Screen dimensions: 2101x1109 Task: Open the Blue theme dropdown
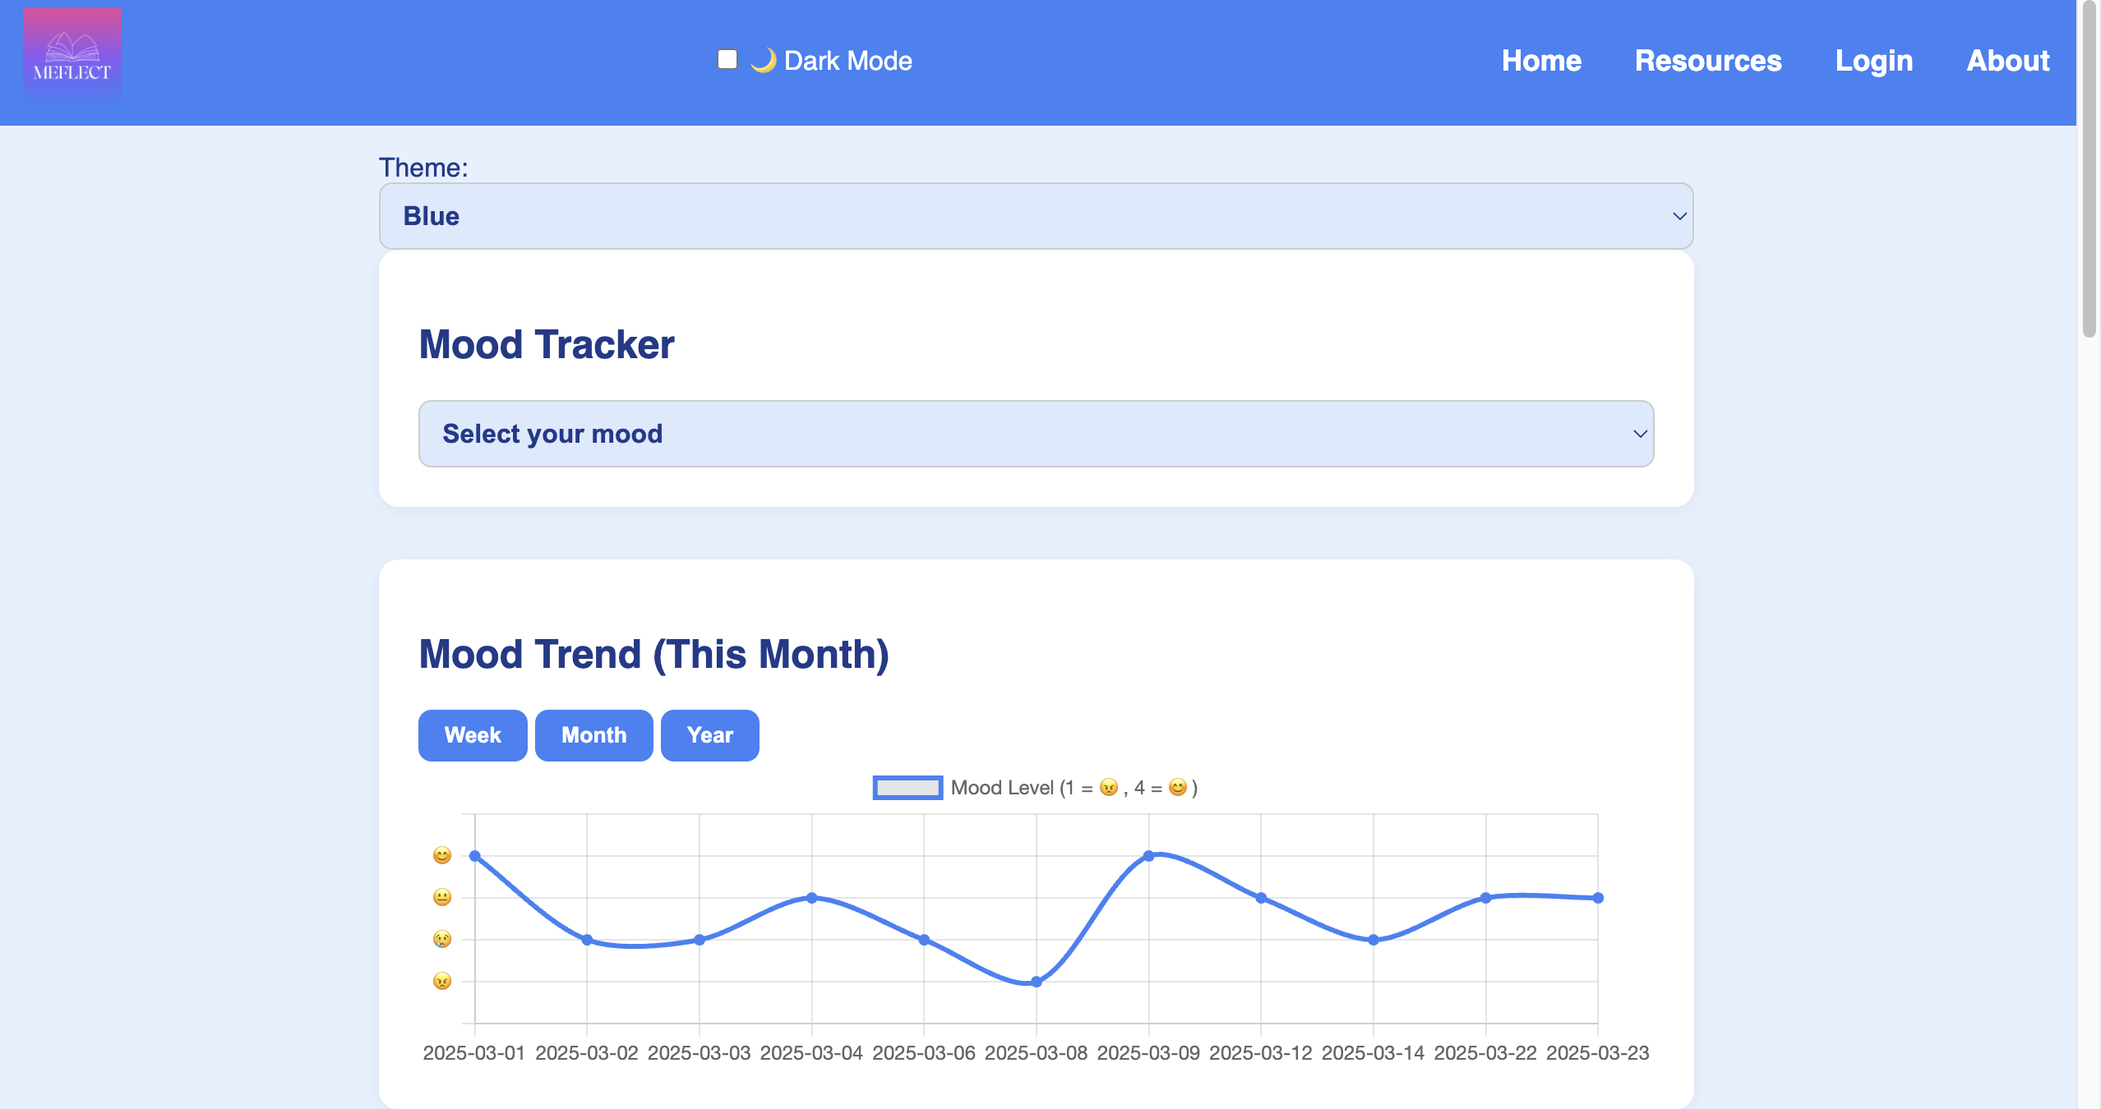(x=1036, y=216)
